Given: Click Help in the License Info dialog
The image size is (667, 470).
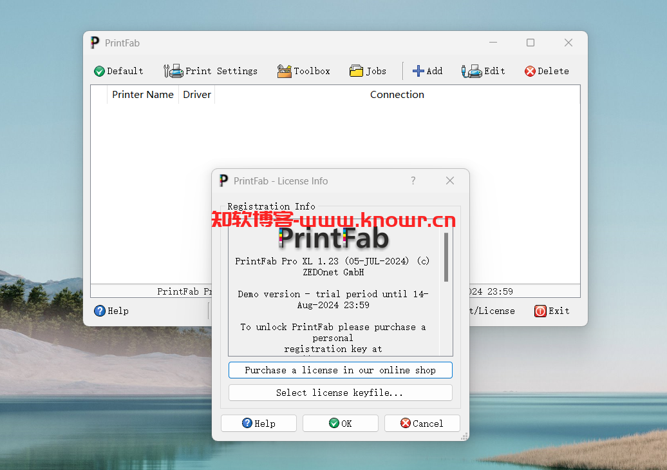Looking at the screenshot, I should click(259, 424).
